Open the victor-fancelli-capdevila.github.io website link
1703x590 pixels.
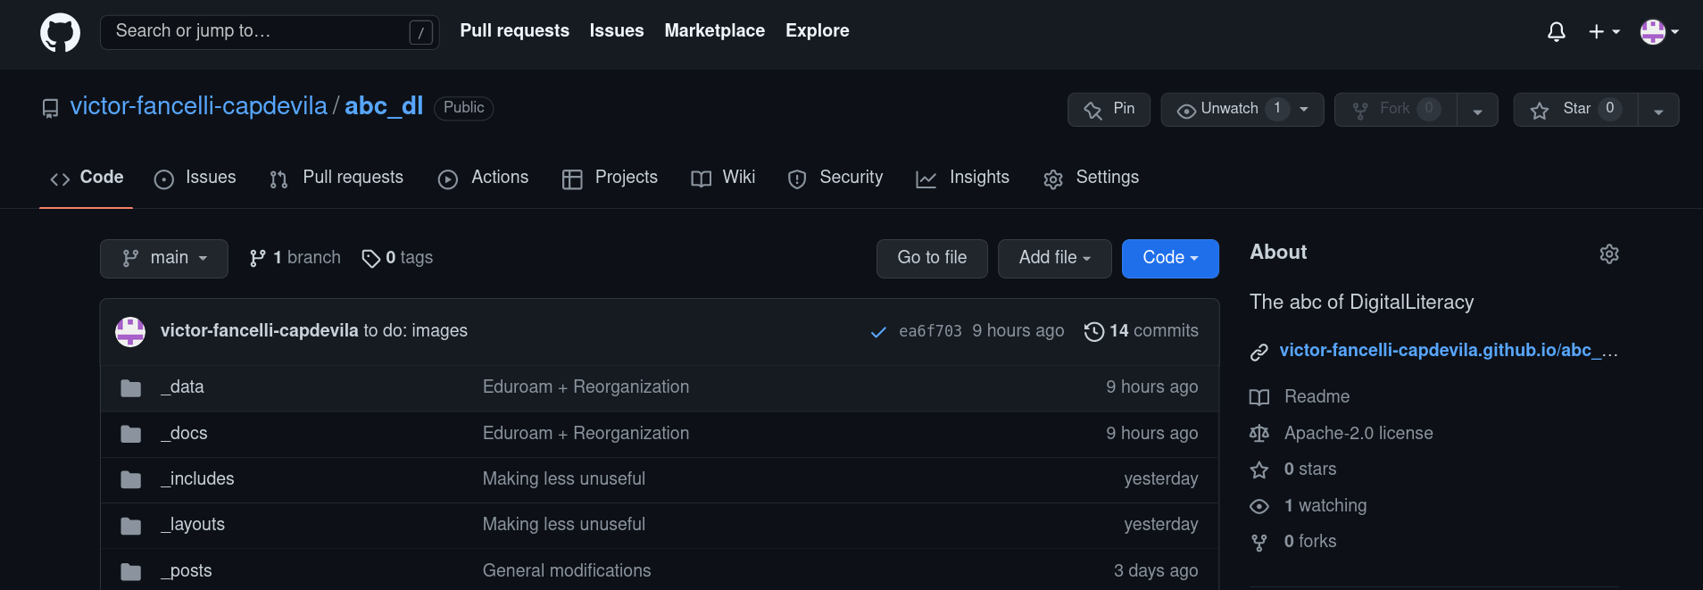pyautogui.click(x=1449, y=350)
